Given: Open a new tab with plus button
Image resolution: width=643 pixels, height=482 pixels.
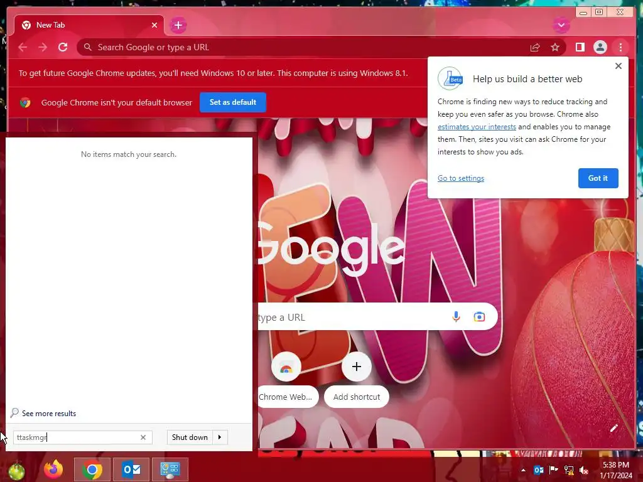Looking at the screenshot, I should (x=178, y=25).
